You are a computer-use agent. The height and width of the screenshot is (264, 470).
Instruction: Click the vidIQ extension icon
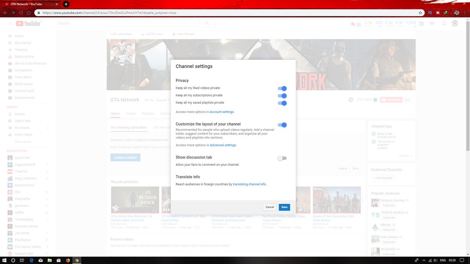430,13
